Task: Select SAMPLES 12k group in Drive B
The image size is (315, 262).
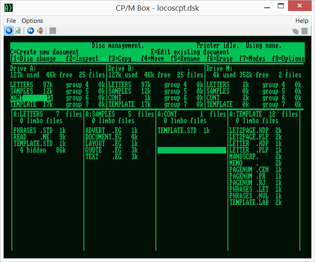Action: [x=130, y=91]
